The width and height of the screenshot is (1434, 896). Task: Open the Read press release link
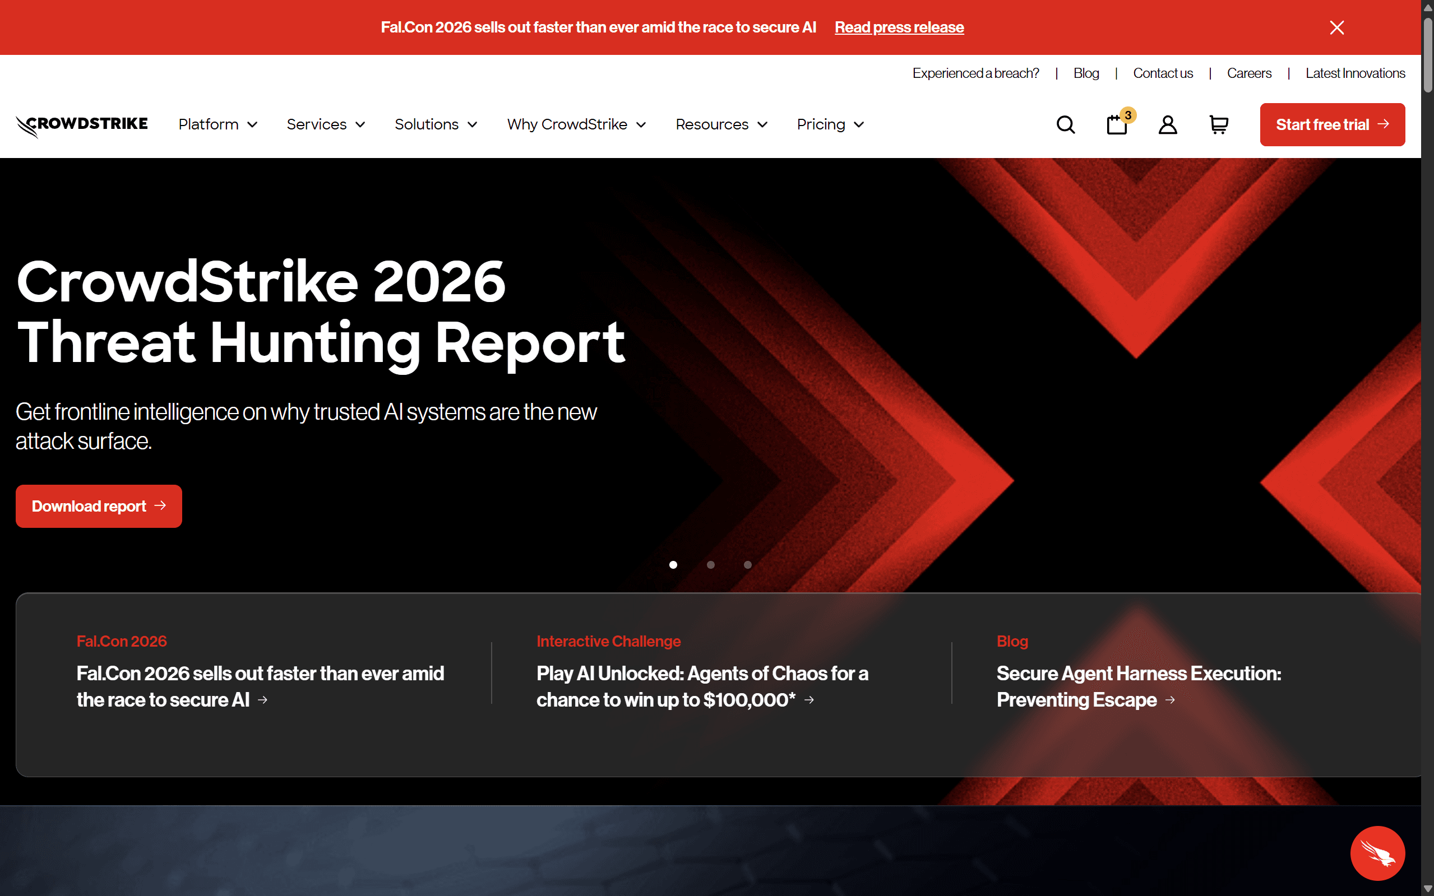[x=899, y=27]
